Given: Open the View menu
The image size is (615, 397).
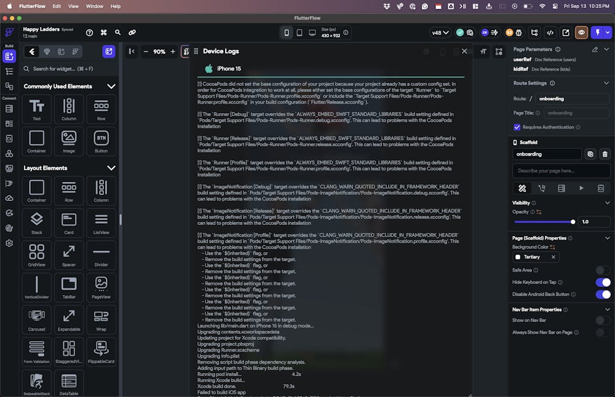Looking at the screenshot, I should click(x=73, y=6).
